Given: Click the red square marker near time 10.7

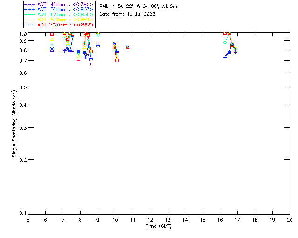Looking at the screenshot, I should point(128,47).
